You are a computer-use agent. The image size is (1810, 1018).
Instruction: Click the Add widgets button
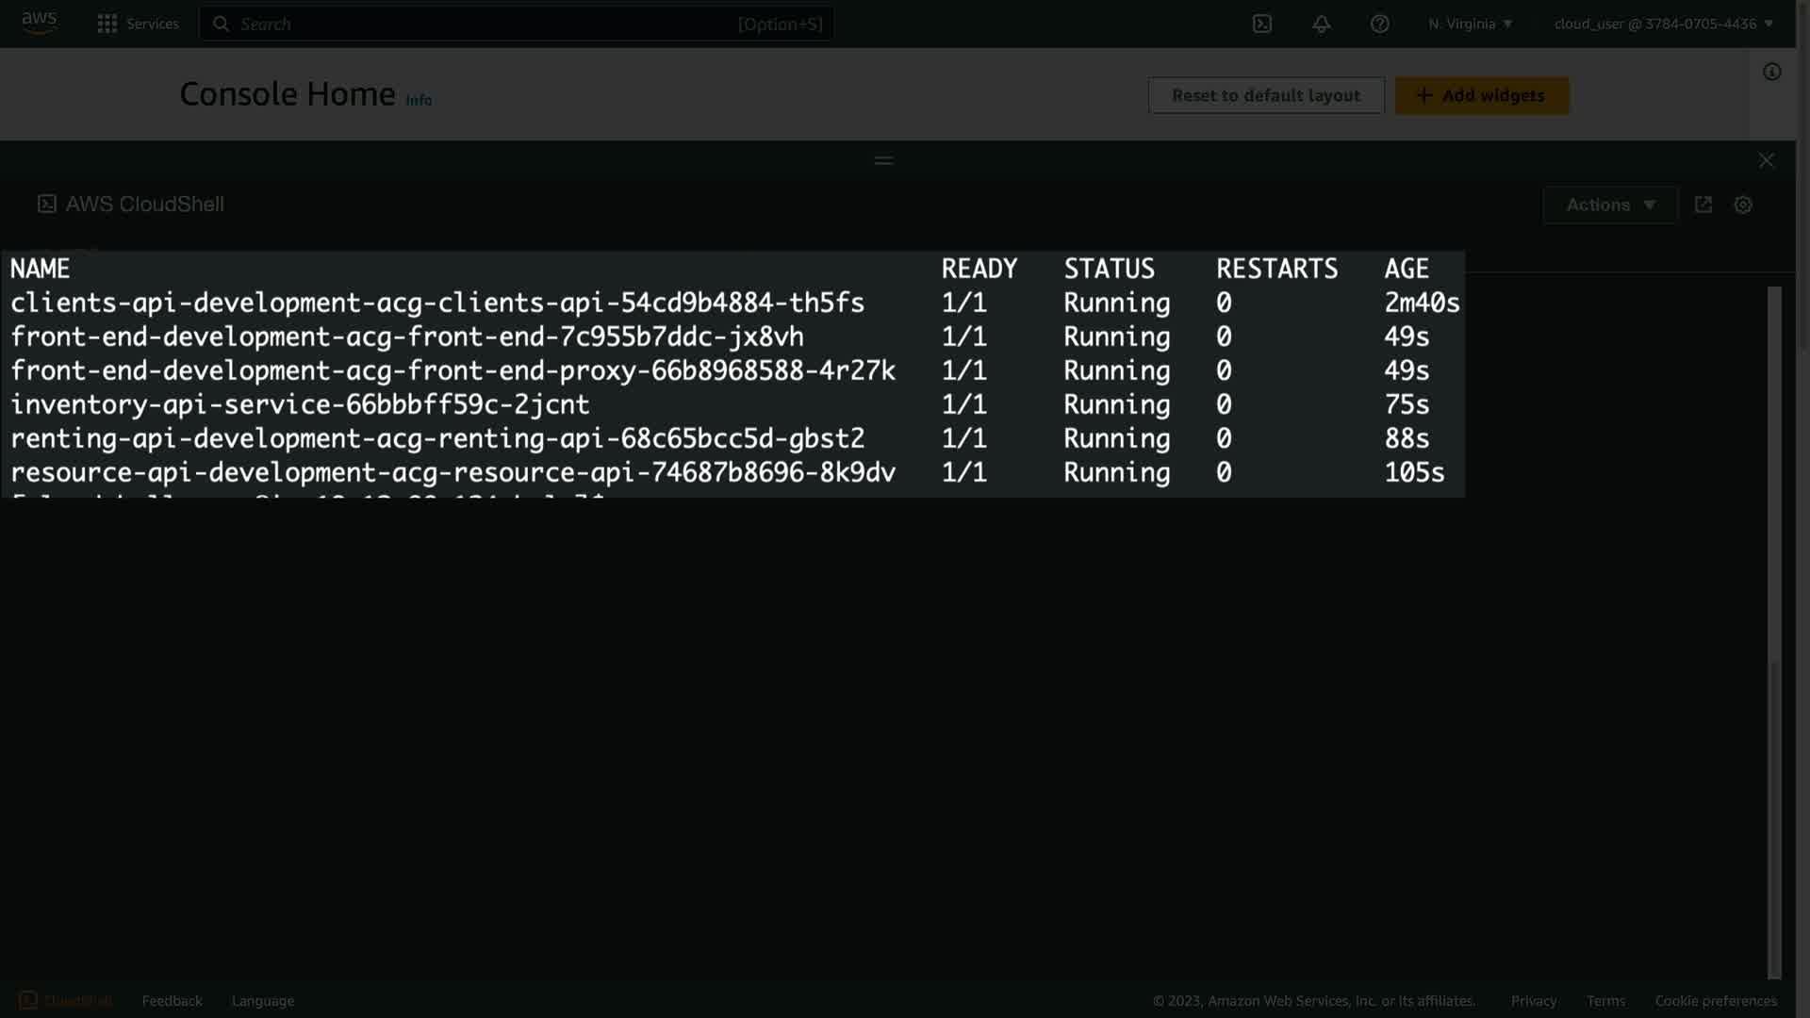pos(1482,95)
